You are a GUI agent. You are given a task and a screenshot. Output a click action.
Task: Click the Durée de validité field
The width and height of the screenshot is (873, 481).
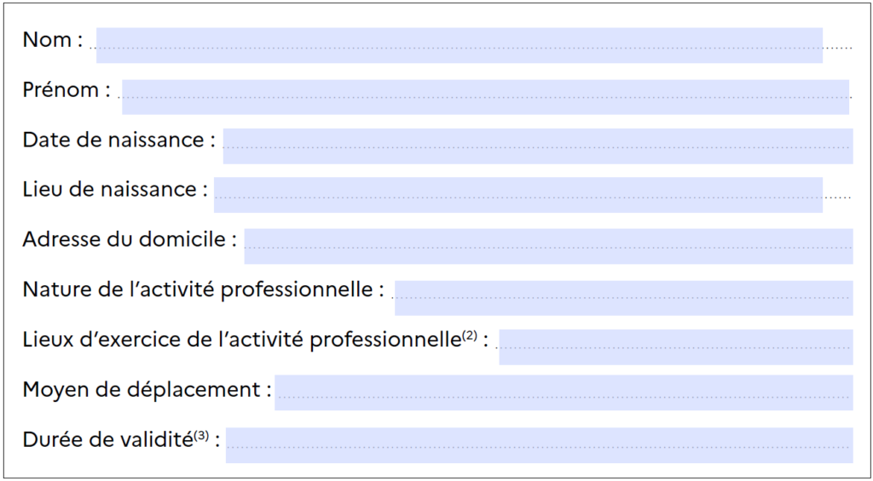(539, 445)
